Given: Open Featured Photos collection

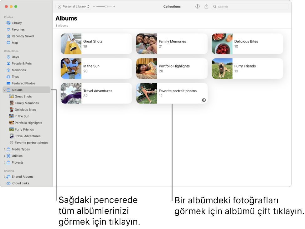Looking at the screenshot, I should [23, 84].
